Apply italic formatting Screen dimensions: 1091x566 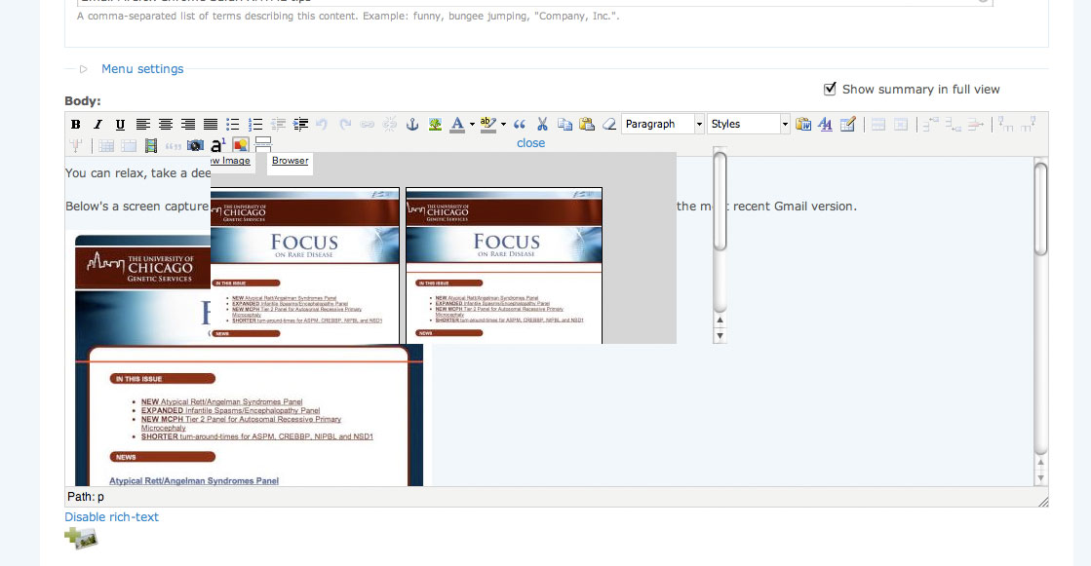coord(97,124)
